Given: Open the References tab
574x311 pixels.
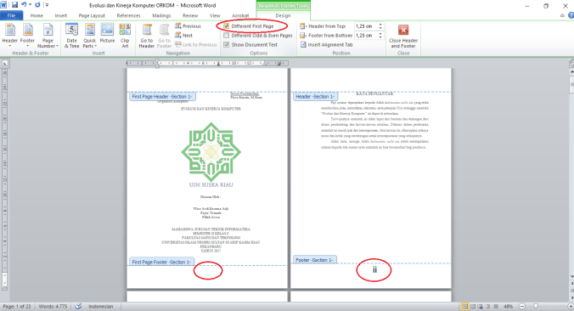Looking at the screenshot, I should point(128,15).
